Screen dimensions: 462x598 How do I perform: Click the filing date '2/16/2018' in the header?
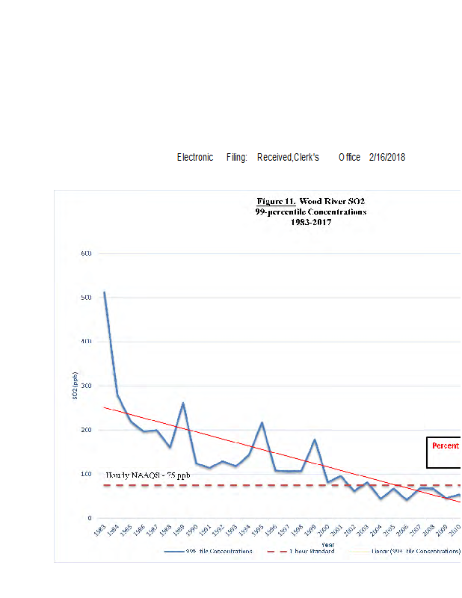click(386, 157)
